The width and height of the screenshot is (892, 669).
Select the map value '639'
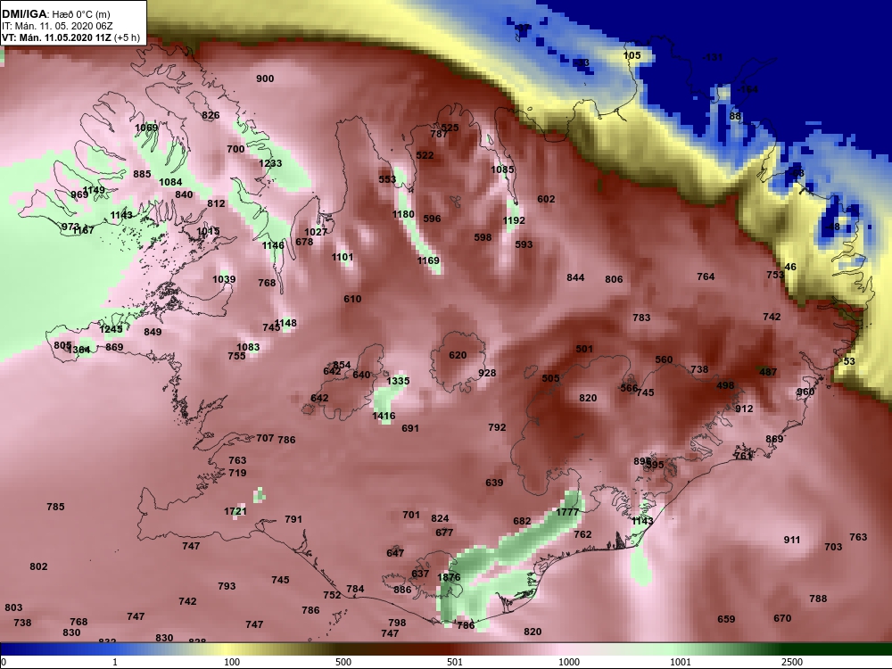click(494, 483)
